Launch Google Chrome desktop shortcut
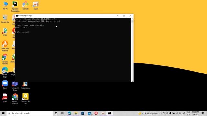This screenshot has height=116, width=207. click(5, 59)
